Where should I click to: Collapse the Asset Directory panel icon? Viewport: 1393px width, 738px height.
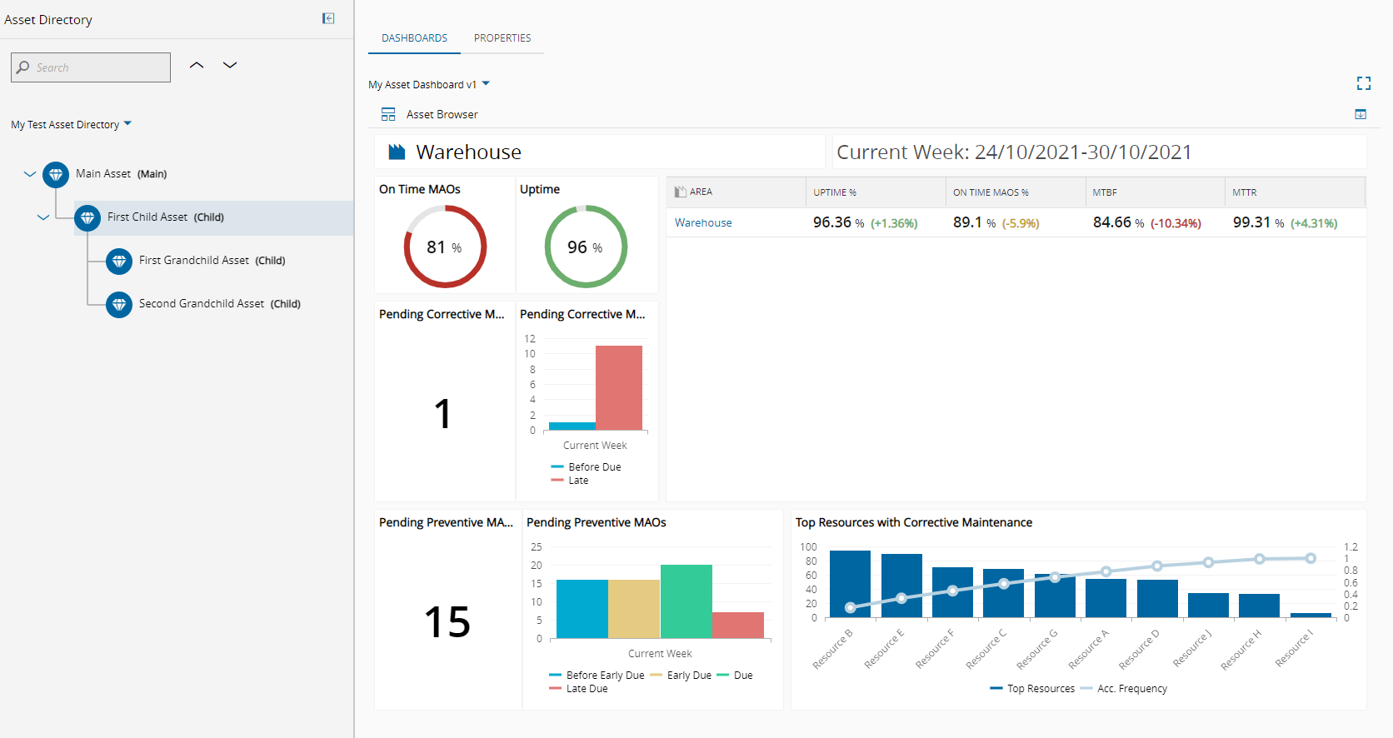coord(328,18)
